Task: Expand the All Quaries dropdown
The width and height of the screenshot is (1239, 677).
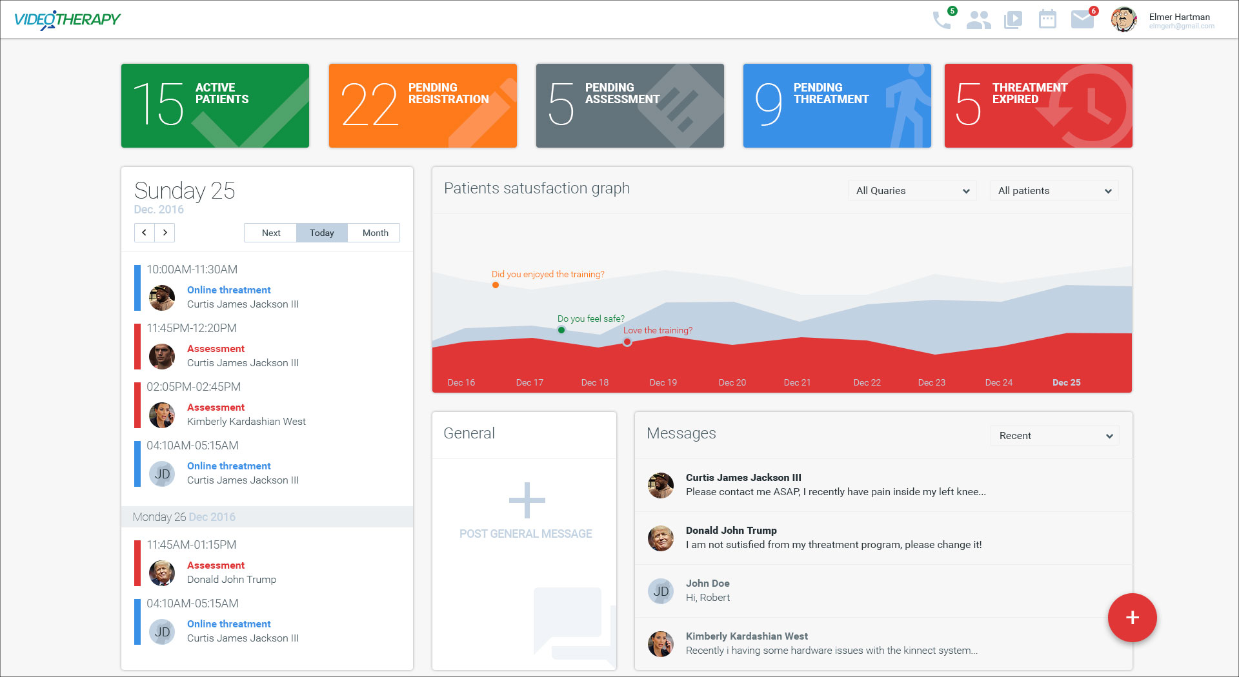Action: [912, 191]
